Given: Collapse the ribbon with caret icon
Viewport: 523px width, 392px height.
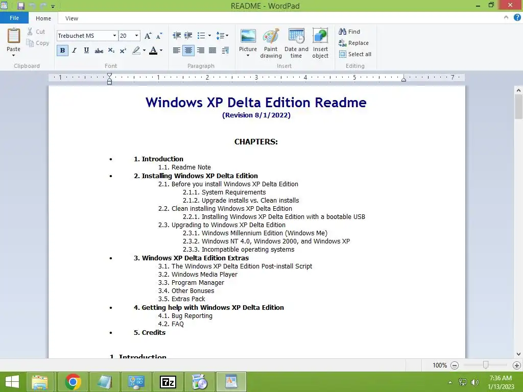Looking at the screenshot, I should pos(506,18).
